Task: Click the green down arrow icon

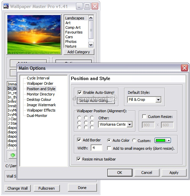Action: click(x=13, y=155)
